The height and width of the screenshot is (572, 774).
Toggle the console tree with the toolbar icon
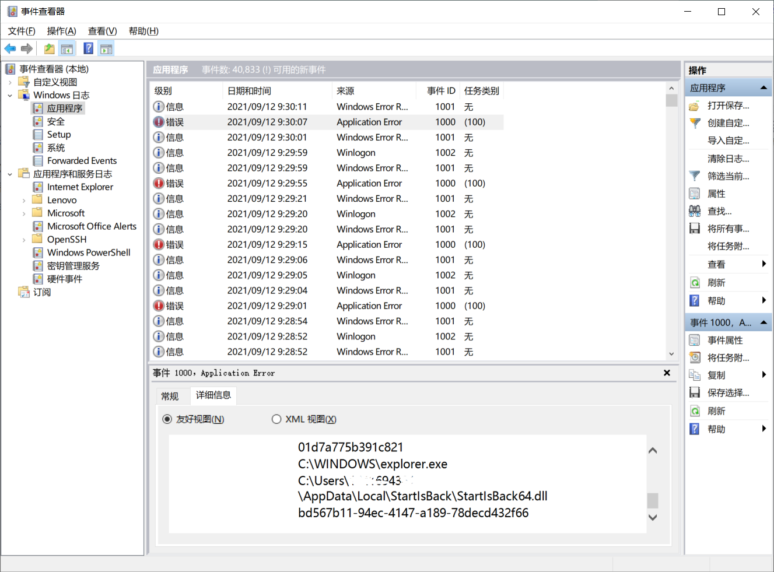67,48
